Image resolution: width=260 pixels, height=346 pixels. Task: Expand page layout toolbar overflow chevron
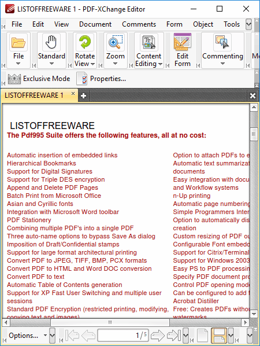pyautogui.click(x=231, y=336)
